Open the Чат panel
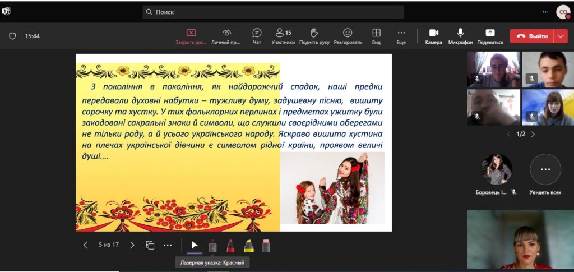The width and height of the screenshot is (574, 272). pyautogui.click(x=257, y=36)
